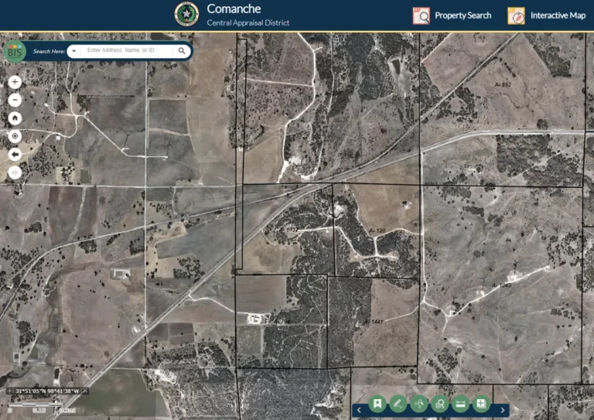Open the bookmarks tool in bottom toolbar

(x=377, y=404)
